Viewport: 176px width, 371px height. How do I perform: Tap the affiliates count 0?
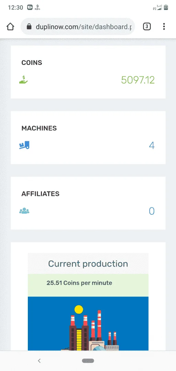click(152, 211)
